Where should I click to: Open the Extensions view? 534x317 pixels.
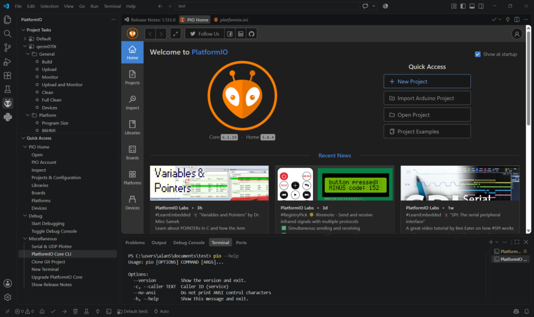click(x=7, y=76)
